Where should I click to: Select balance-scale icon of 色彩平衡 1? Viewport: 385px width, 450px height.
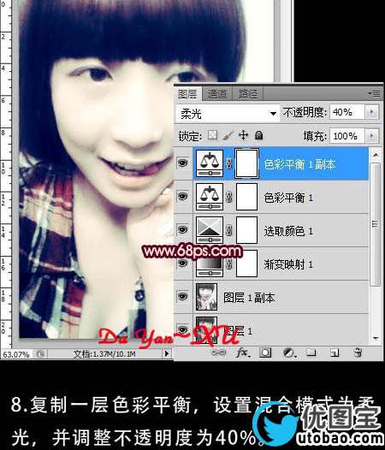point(210,197)
